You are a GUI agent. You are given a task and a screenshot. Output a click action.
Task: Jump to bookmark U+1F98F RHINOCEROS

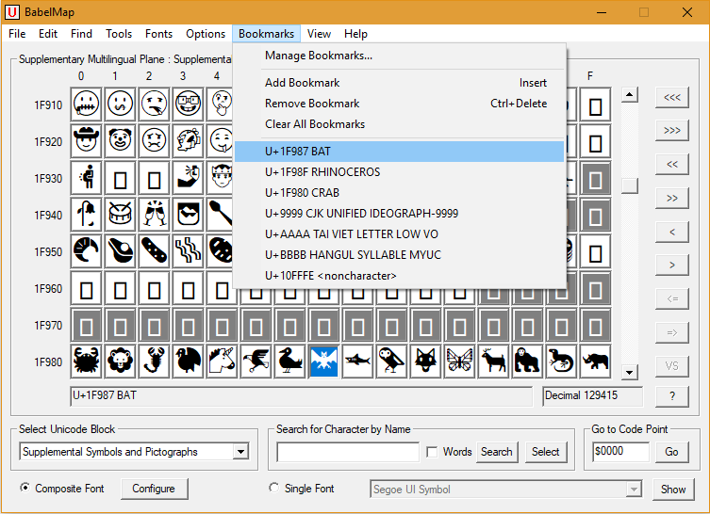(x=399, y=172)
